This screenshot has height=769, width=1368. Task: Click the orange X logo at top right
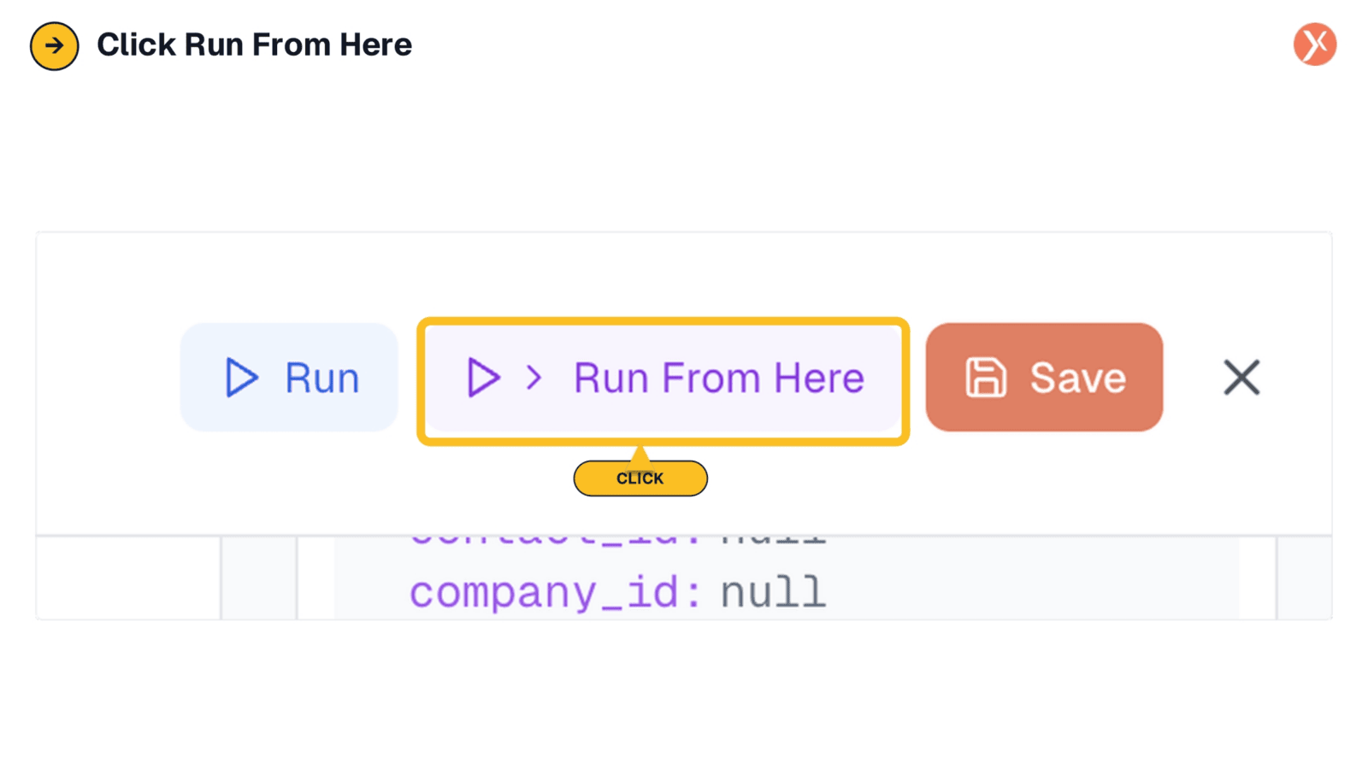pyautogui.click(x=1315, y=44)
